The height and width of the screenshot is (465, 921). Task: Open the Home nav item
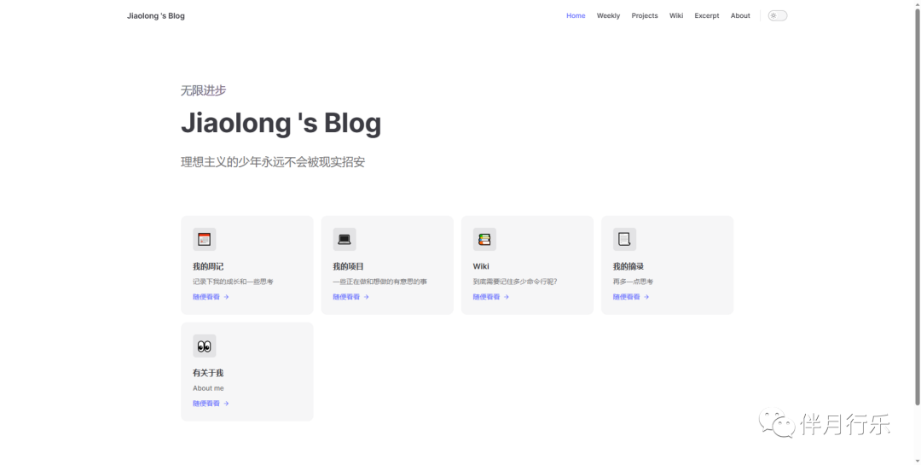[576, 16]
